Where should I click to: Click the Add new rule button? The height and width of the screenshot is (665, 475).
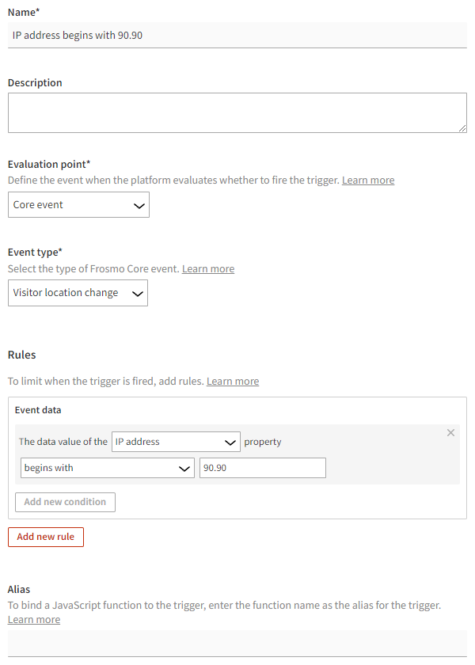[x=45, y=537]
